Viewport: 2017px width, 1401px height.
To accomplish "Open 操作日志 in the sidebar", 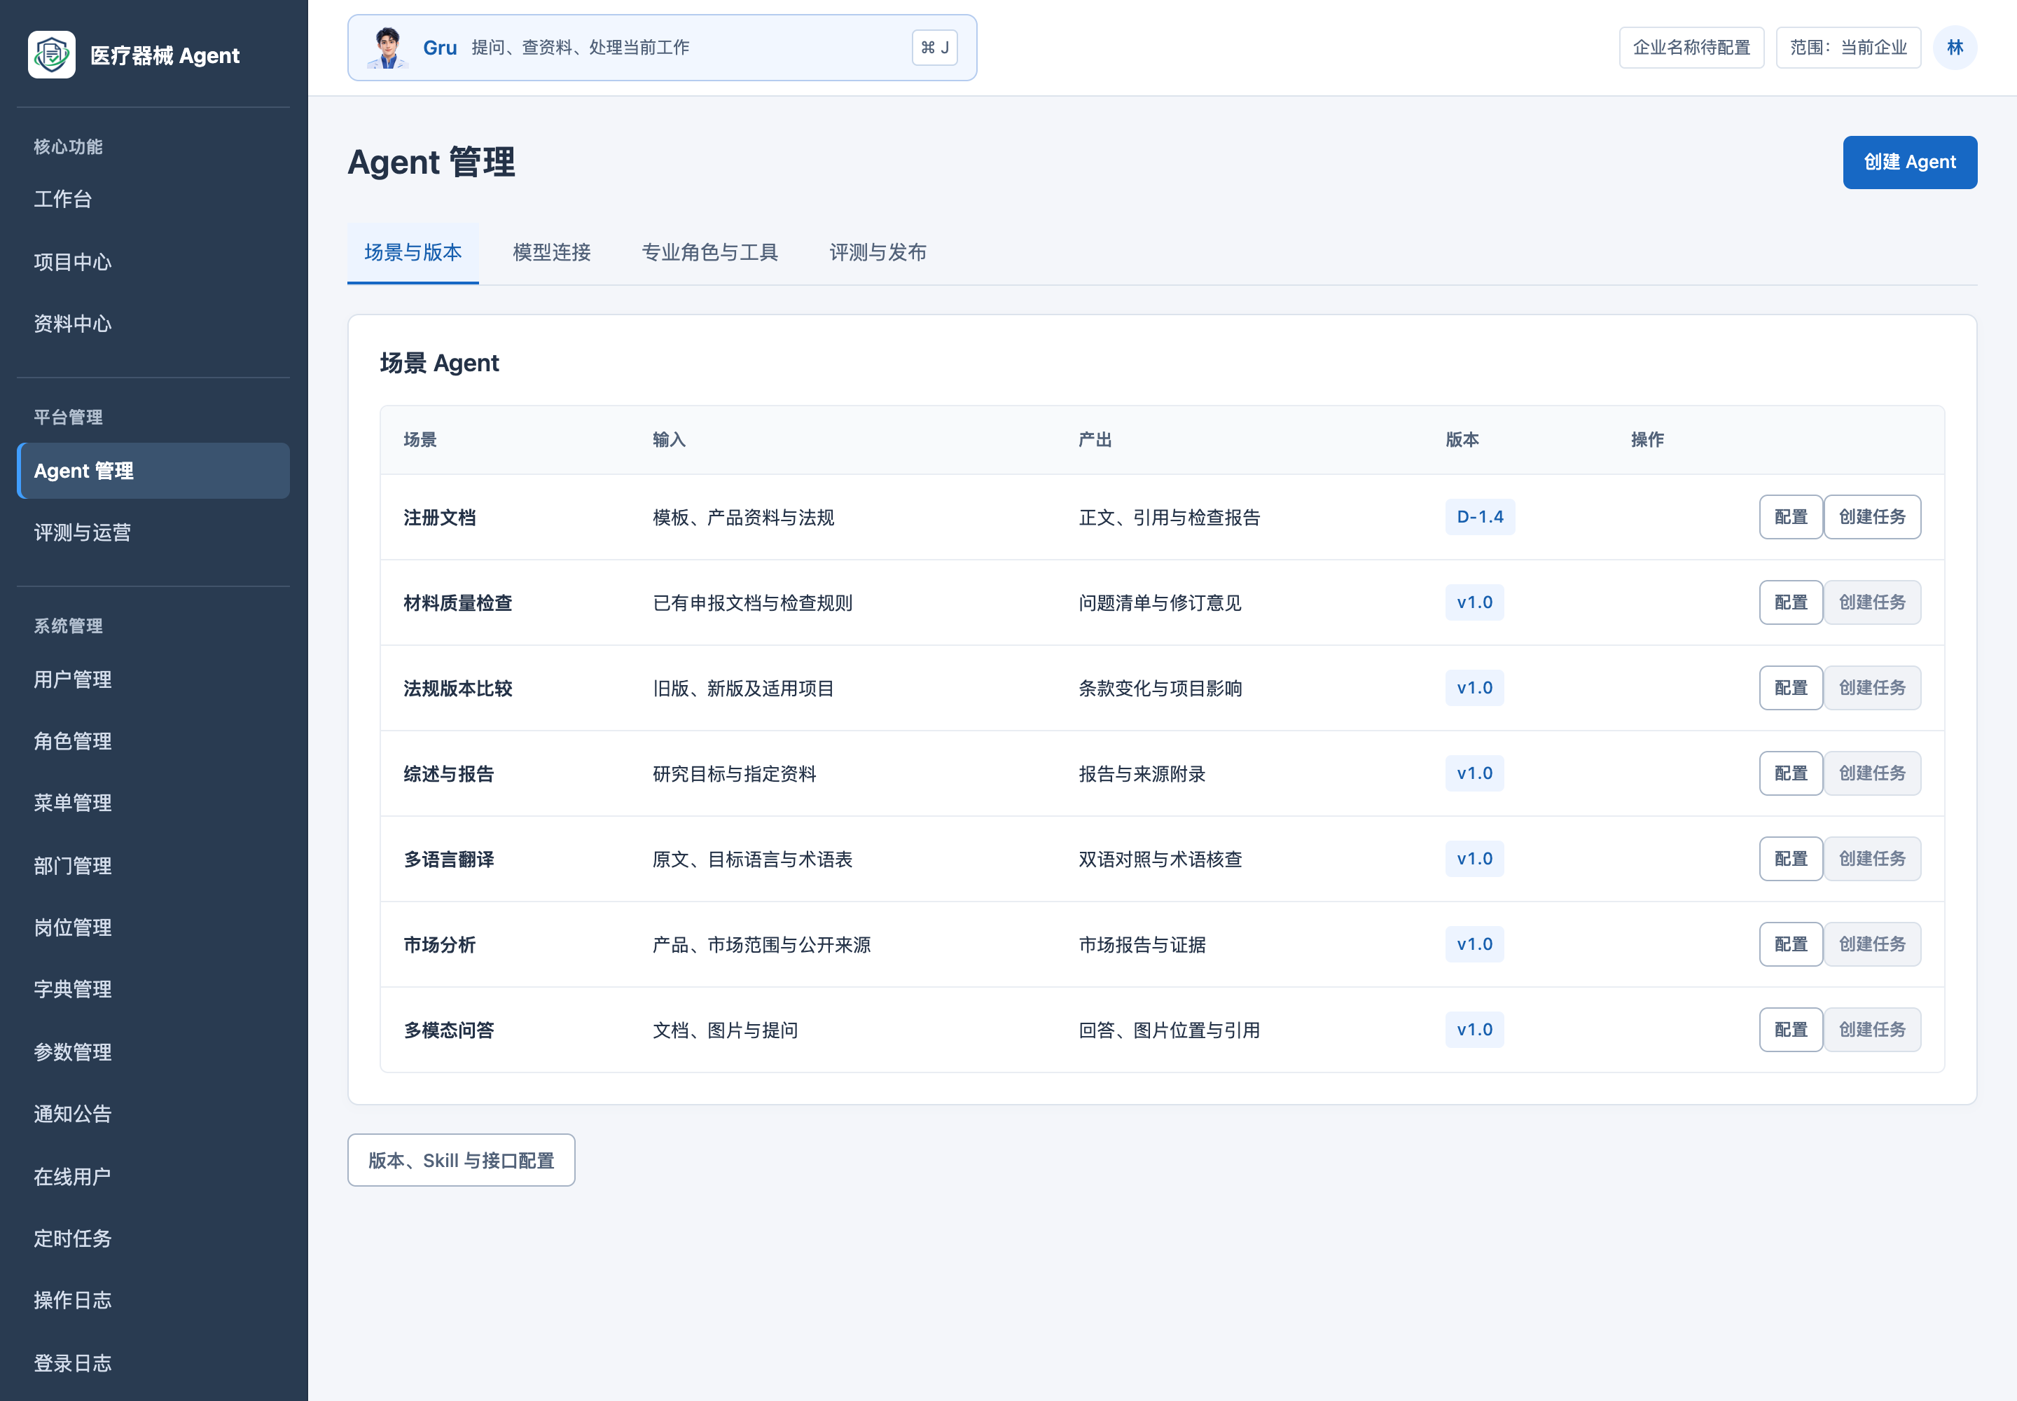I will (x=153, y=1300).
